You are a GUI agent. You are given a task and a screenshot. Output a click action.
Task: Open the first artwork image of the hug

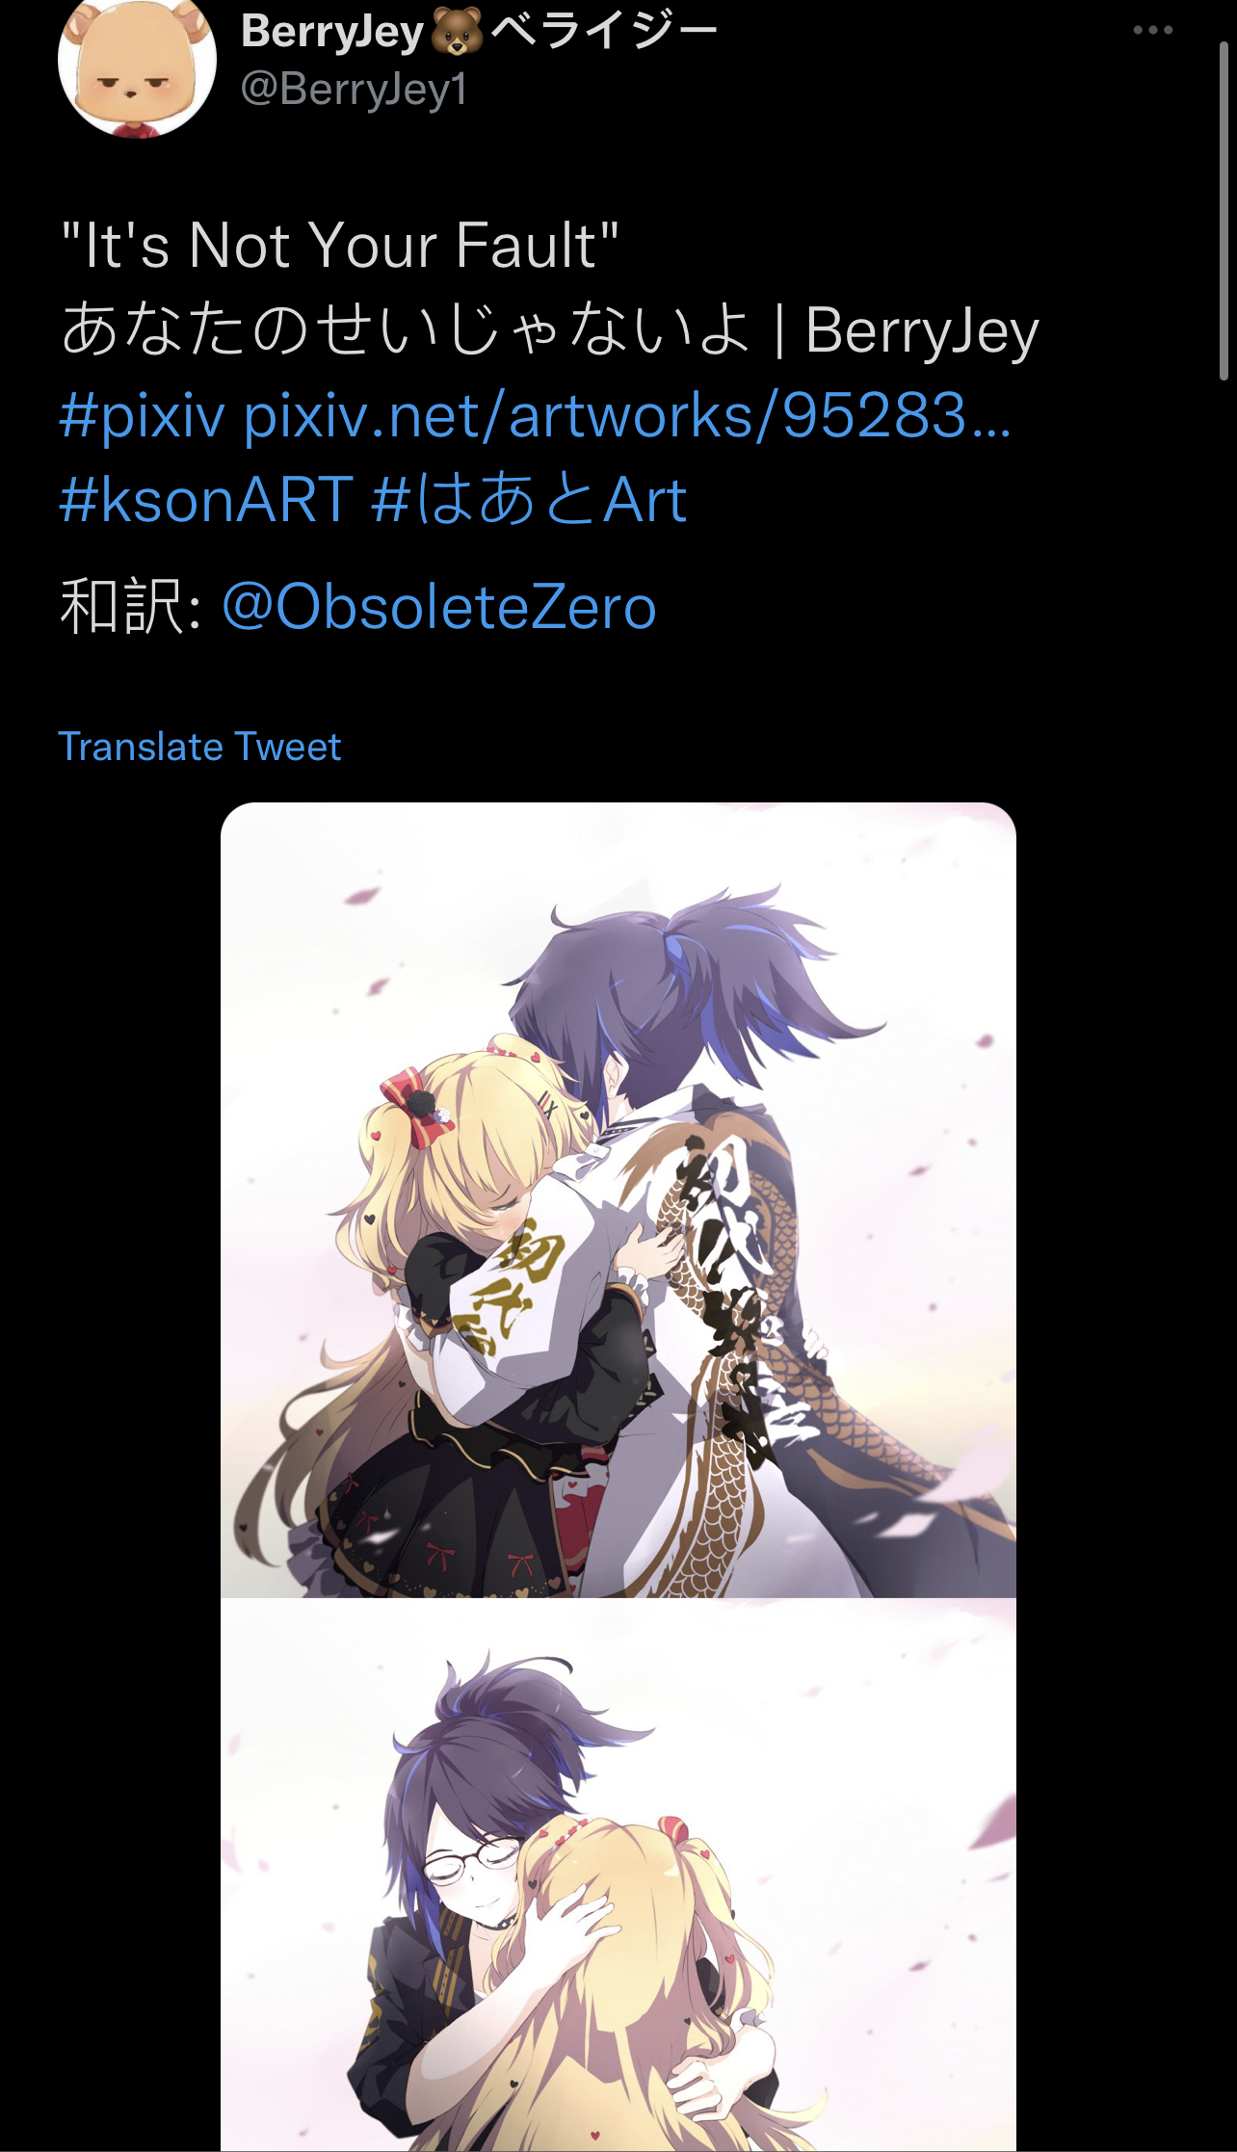pyautogui.click(x=618, y=1199)
